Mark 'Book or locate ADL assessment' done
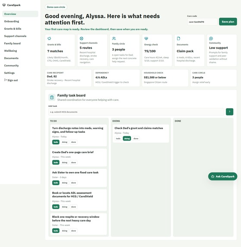 click(x=74, y=206)
